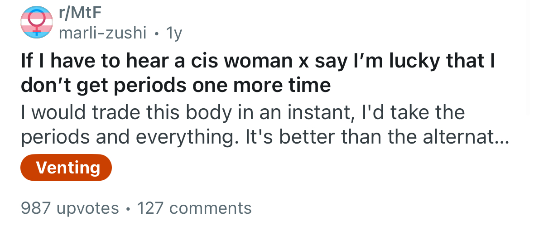Open the post titled 'If I have to hear'
The width and height of the screenshot is (534, 226).
(x=257, y=72)
